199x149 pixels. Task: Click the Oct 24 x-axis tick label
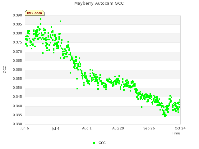pos(180,128)
